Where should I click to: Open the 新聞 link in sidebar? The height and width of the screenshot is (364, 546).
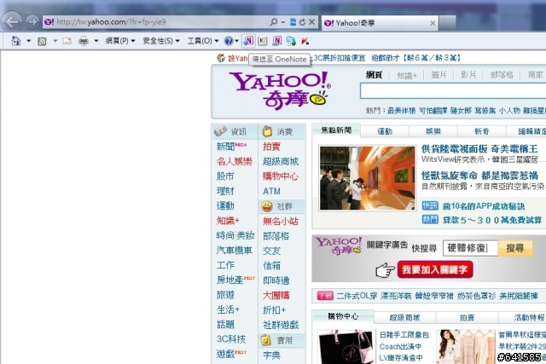[225, 147]
